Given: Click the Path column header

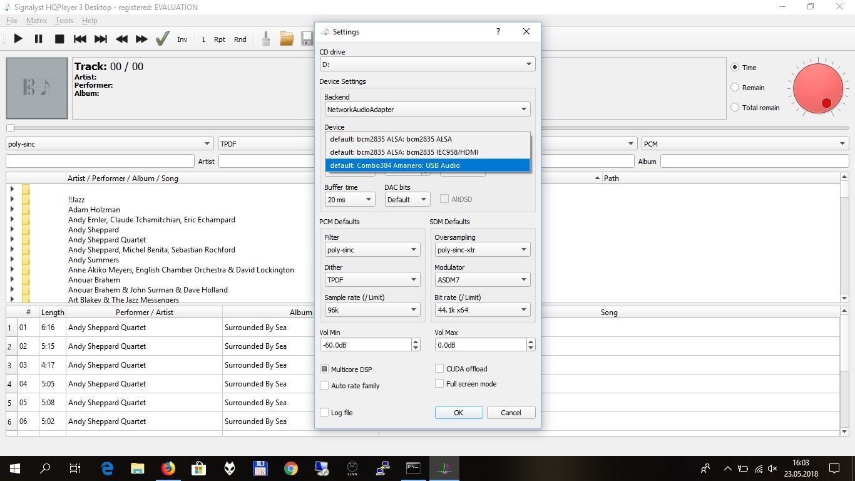Looking at the screenshot, I should tap(720, 178).
